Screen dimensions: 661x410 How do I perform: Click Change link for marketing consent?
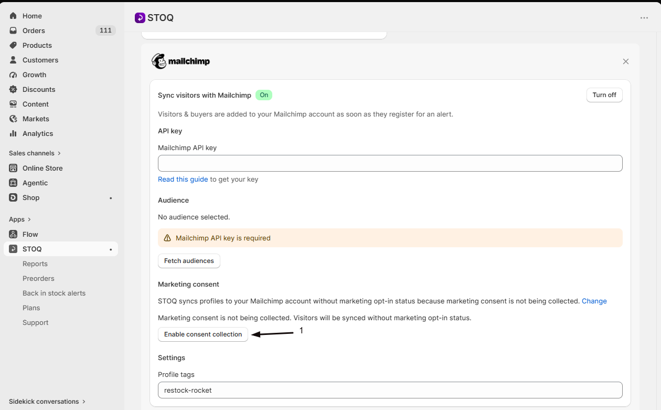[x=594, y=301]
